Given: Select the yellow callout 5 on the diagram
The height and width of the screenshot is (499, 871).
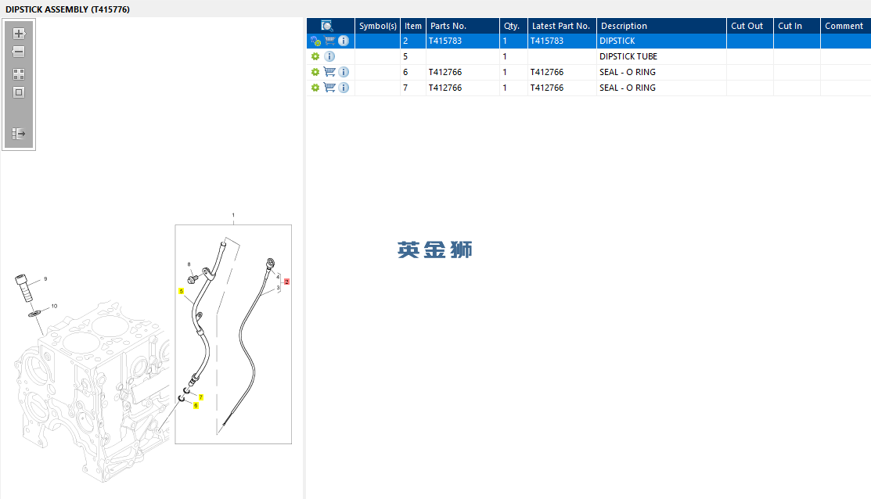Looking at the screenshot, I should [x=181, y=292].
